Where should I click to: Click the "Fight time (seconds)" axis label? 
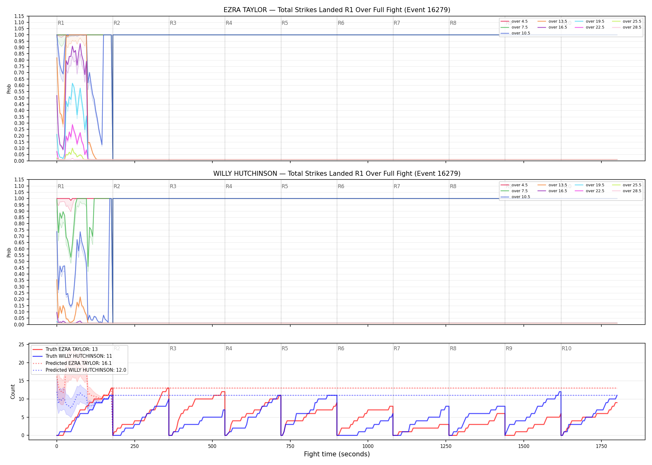(x=337, y=454)
